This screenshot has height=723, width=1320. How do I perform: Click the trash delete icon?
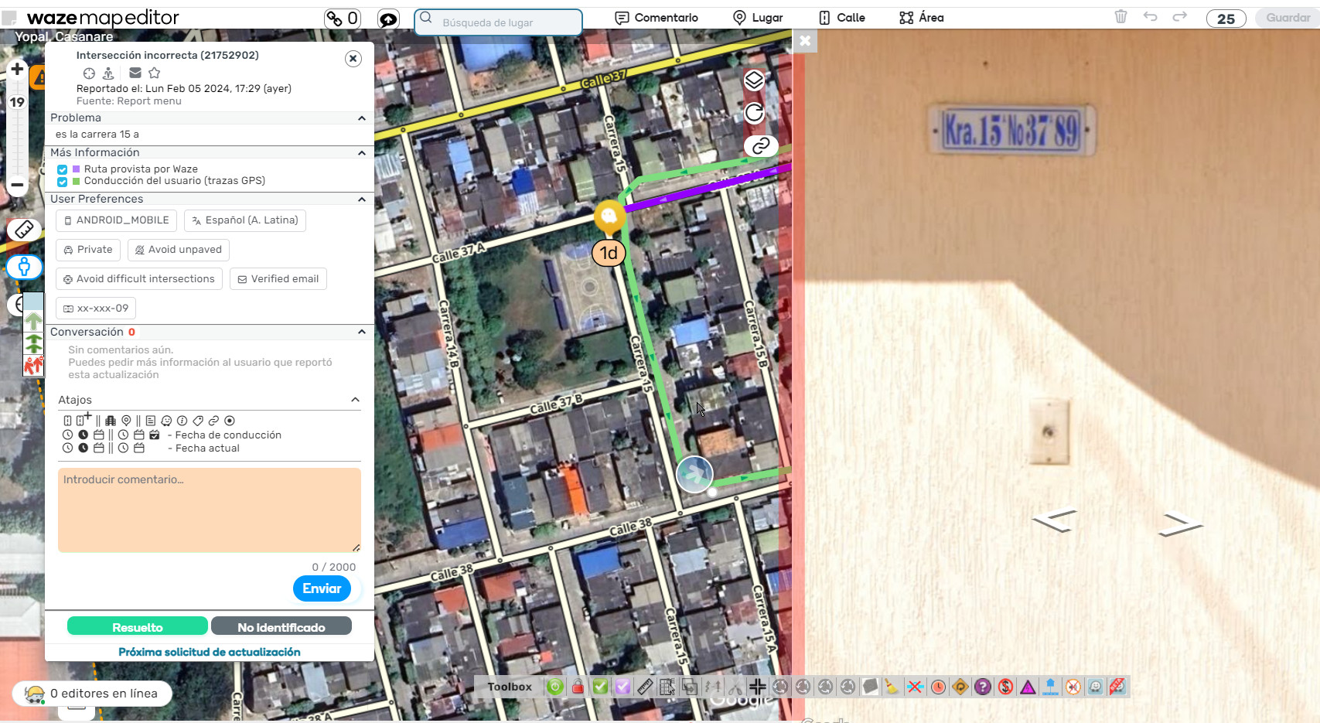click(1120, 17)
